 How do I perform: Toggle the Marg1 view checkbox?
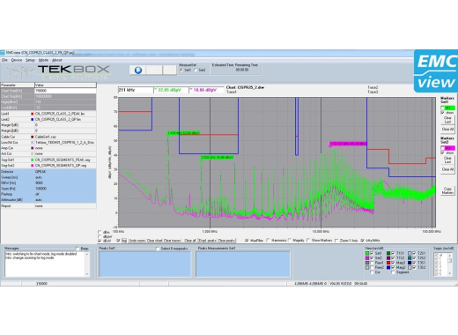(x=393, y=263)
